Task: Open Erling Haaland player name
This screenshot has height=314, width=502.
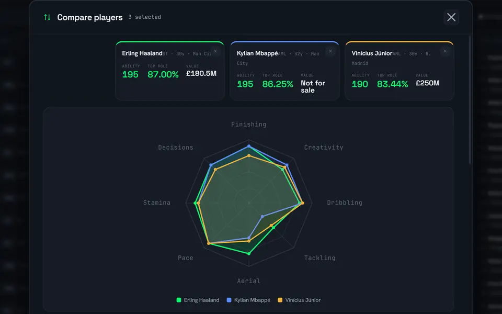Action: point(142,53)
